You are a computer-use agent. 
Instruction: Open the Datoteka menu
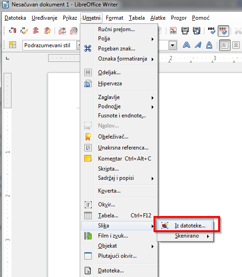pos(15,18)
